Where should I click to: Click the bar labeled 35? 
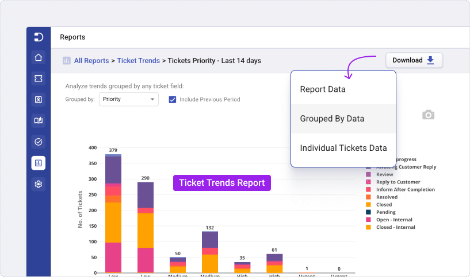[x=242, y=267]
